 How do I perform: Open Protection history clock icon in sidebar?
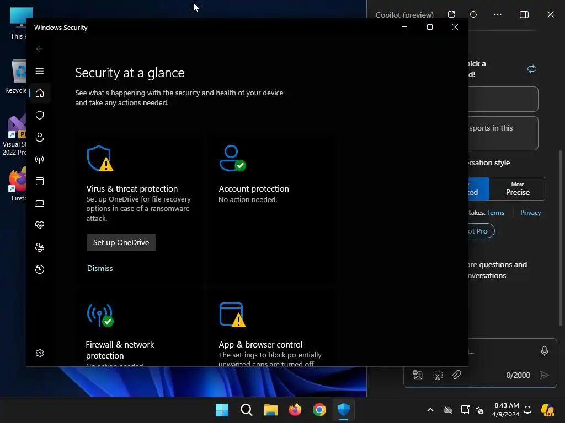pos(40,269)
